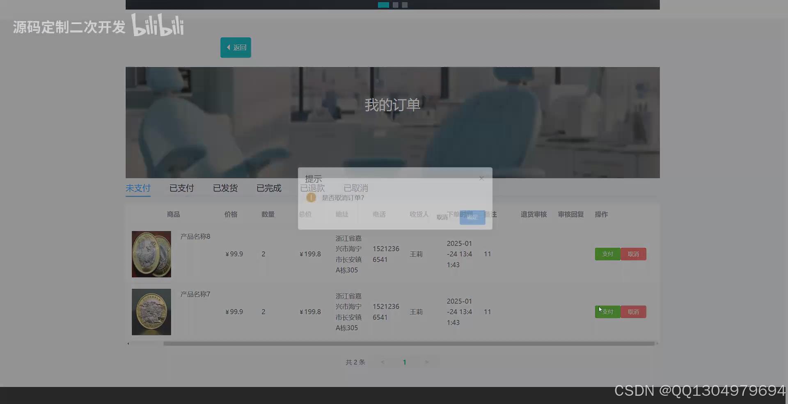
Task: Switch to the 已支付 tab
Action: [x=181, y=188]
